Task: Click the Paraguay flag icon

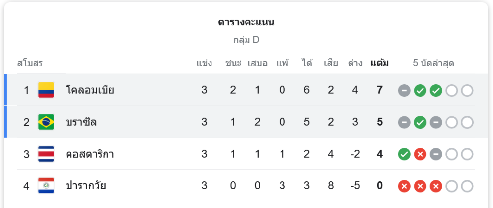Action: [x=46, y=186]
